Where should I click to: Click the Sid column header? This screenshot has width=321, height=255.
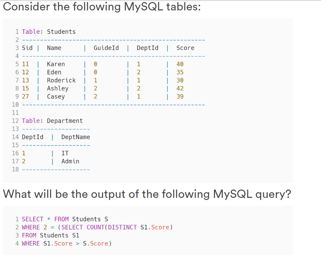pos(27,48)
